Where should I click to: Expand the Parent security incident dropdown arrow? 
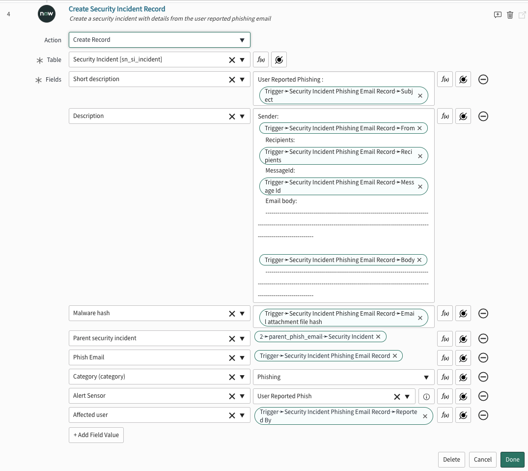[242, 338]
